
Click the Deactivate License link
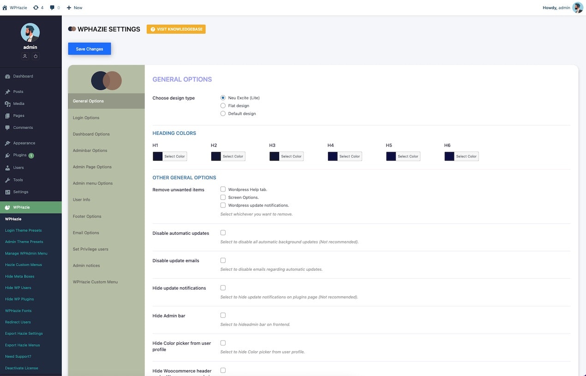pos(22,368)
